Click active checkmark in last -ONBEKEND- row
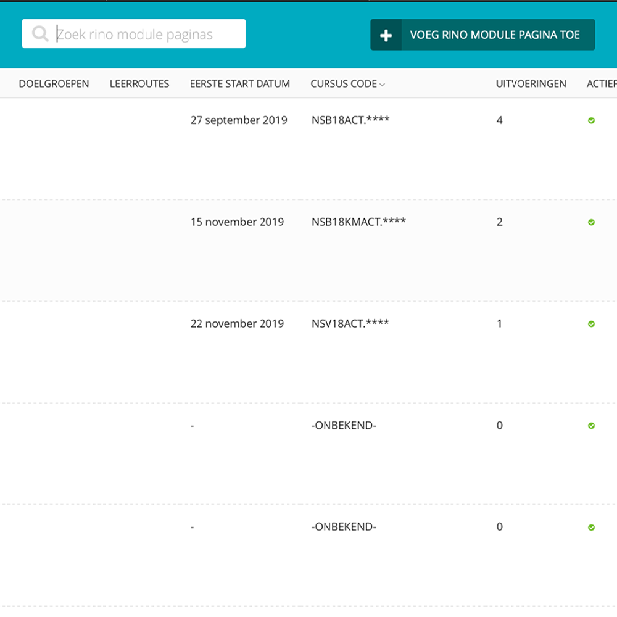This screenshot has width=617, height=617. pos(591,528)
